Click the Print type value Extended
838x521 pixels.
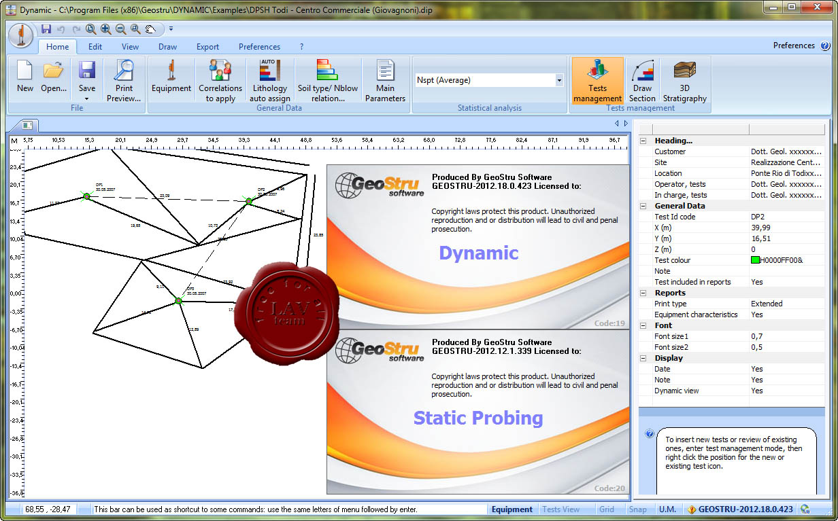click(787, 304)
